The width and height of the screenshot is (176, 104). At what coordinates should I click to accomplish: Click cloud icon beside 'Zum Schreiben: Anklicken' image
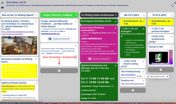[x=76, y=57]
